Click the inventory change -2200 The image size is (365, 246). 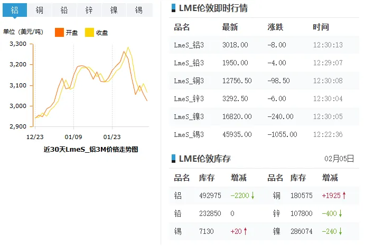tap(240, 195)
